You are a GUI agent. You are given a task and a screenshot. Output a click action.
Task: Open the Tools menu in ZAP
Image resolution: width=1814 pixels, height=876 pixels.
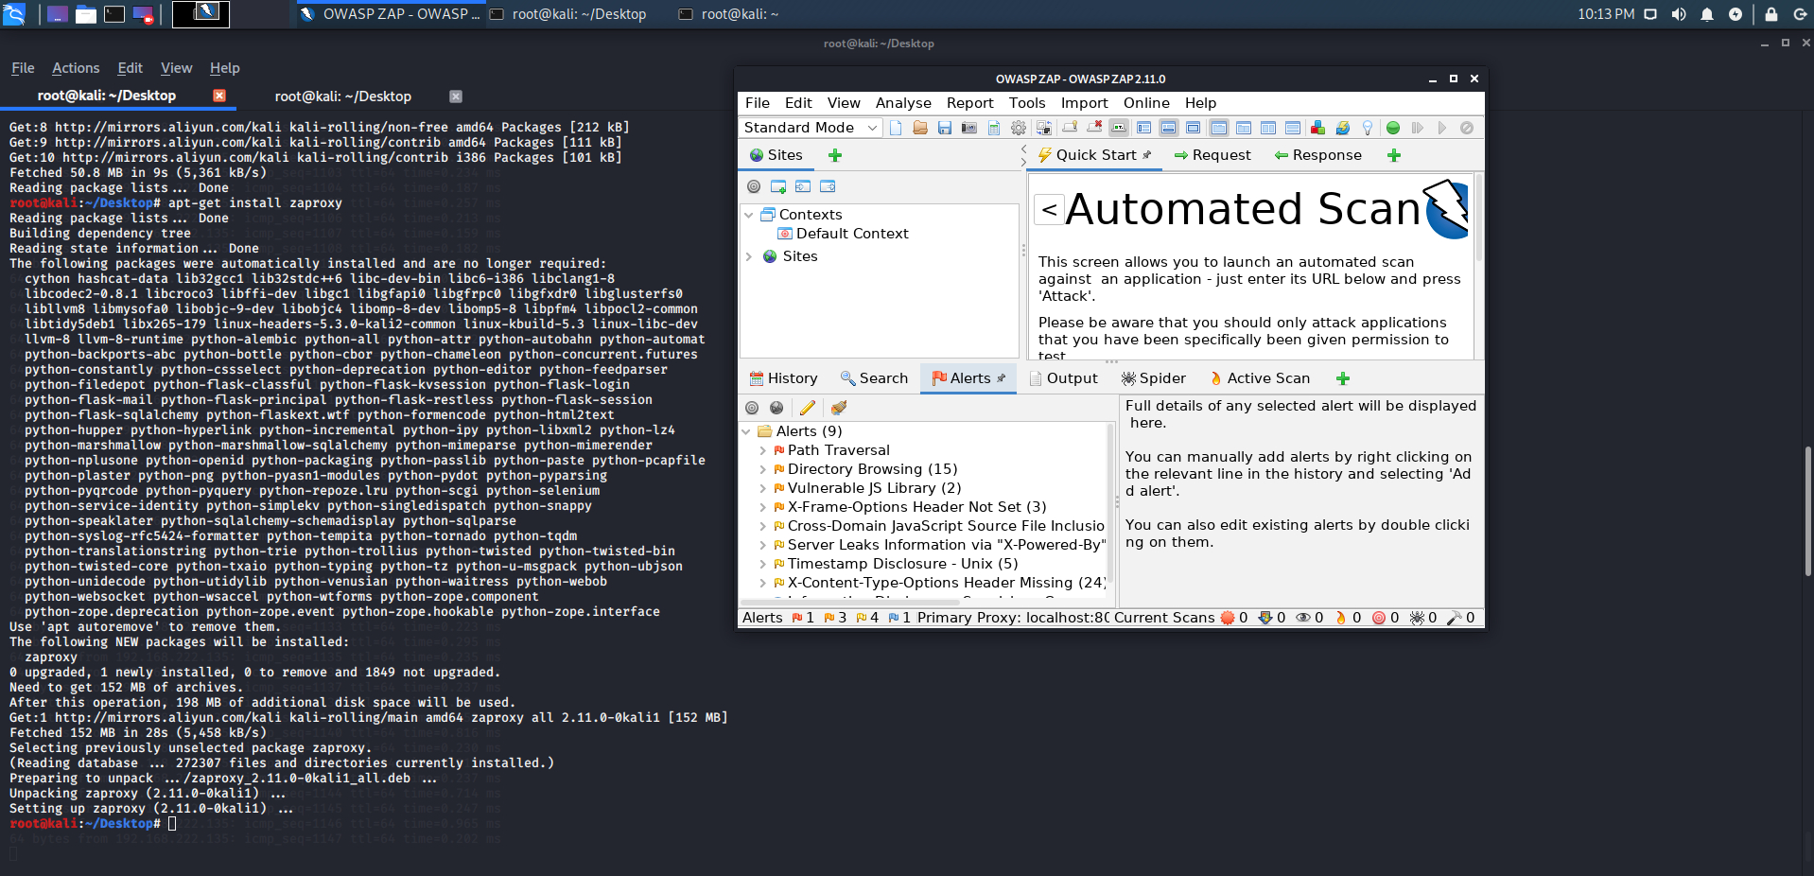[x=1027, y=103]
